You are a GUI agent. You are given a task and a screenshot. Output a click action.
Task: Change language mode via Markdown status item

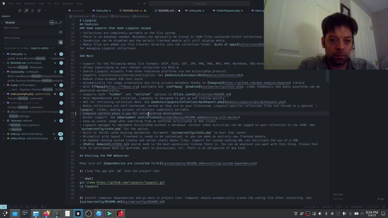pyautogui.click(x=357, y=207)
